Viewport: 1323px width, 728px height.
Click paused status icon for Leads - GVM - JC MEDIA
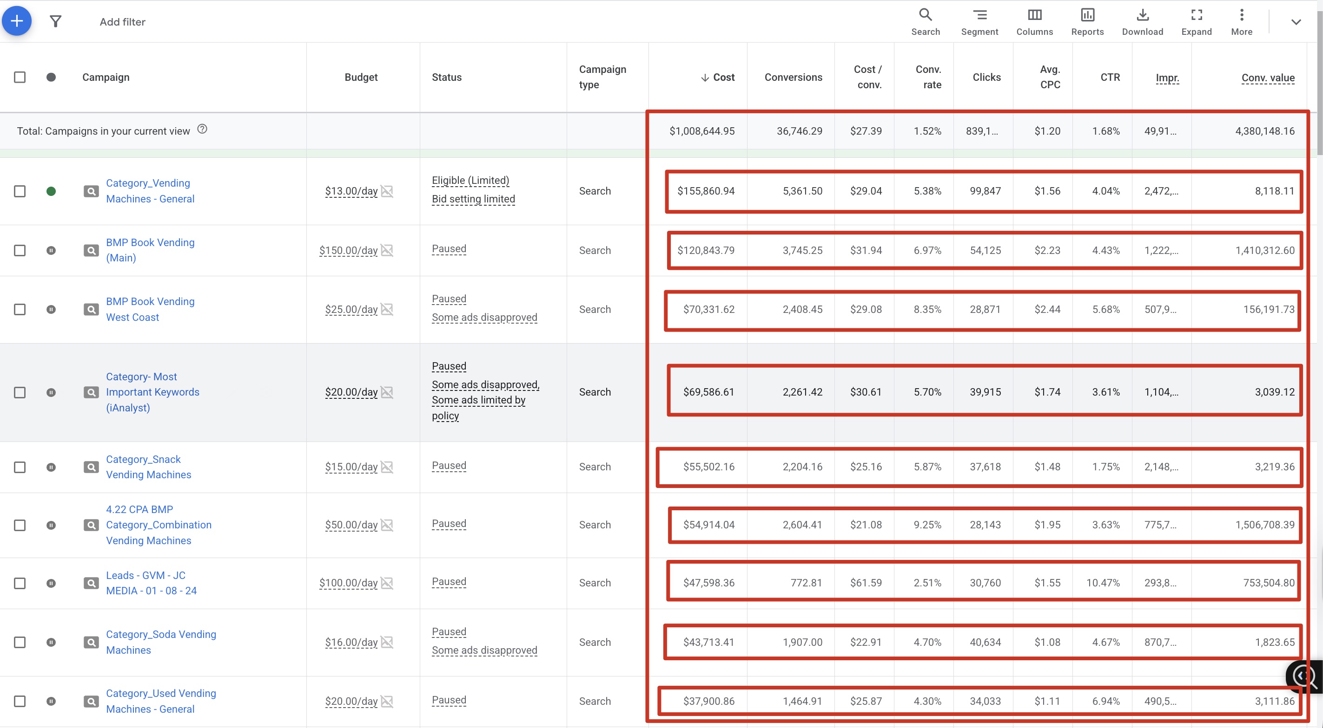51,583
